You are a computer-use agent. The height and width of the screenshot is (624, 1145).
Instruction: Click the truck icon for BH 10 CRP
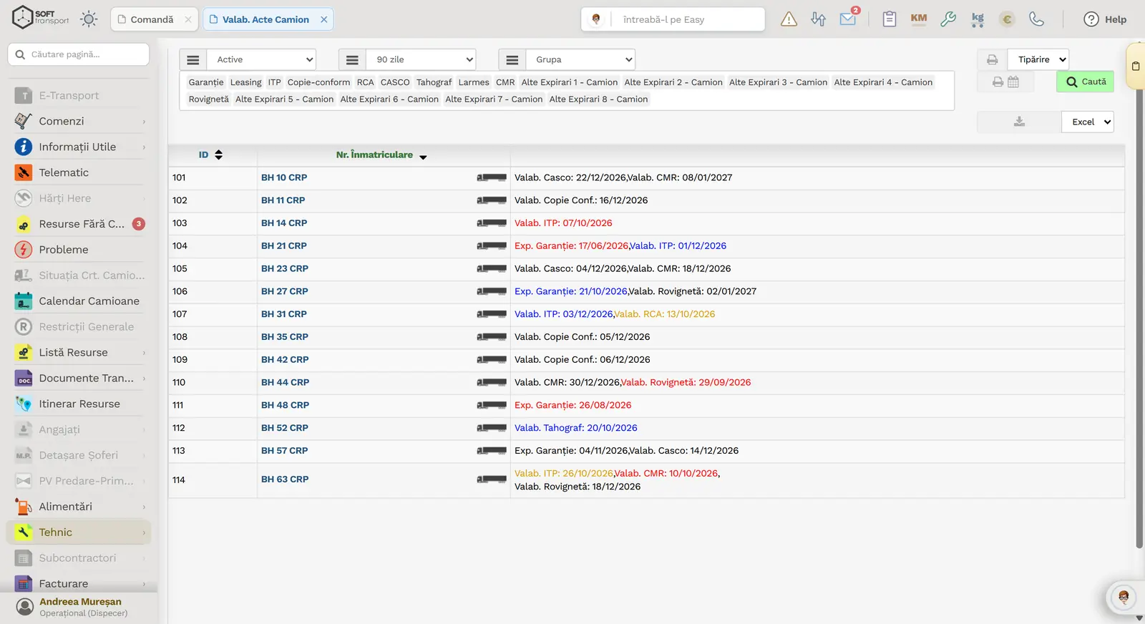[492, 177]
